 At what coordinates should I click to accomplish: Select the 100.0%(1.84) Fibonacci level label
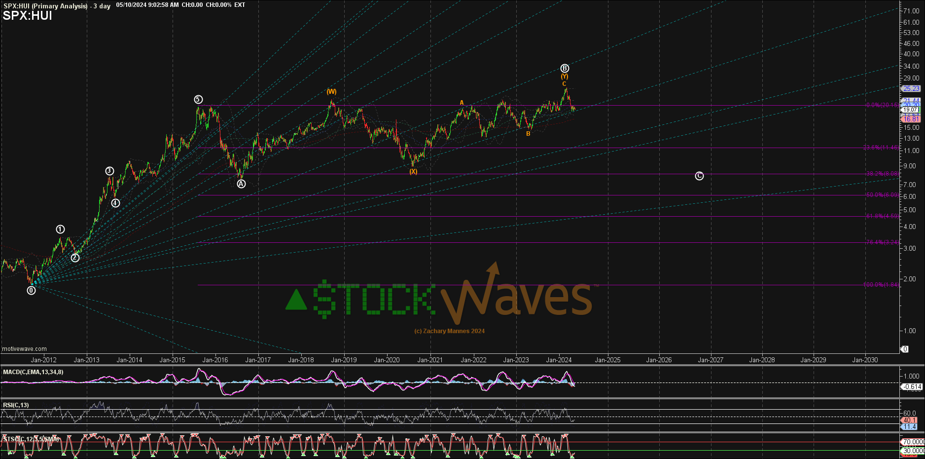tap(881, 285)
